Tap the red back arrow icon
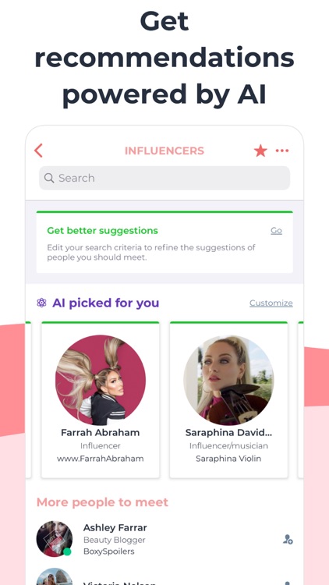This screenshot has height=585, width=329. pyautogui.click(x=38, y=151)
